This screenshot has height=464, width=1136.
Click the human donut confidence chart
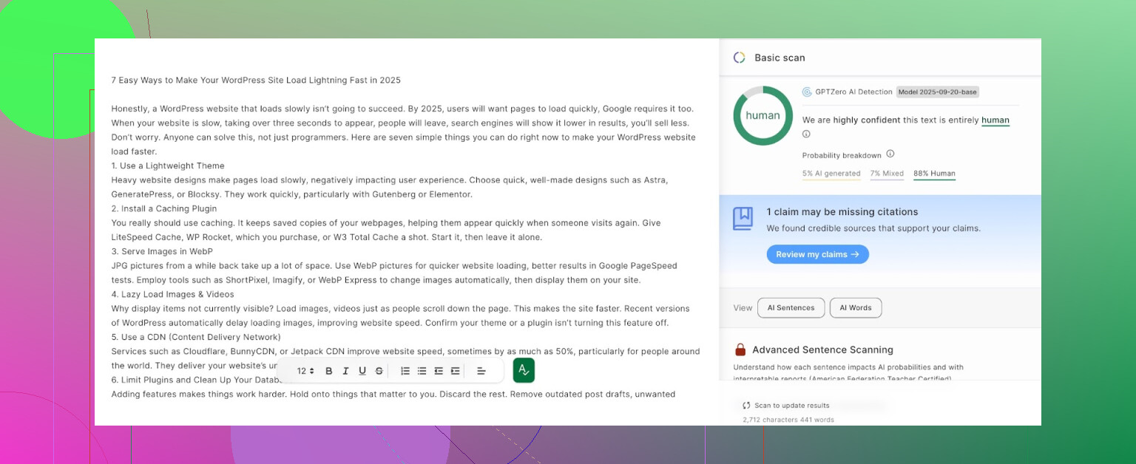pyautogui.click(x=763, y=116)
